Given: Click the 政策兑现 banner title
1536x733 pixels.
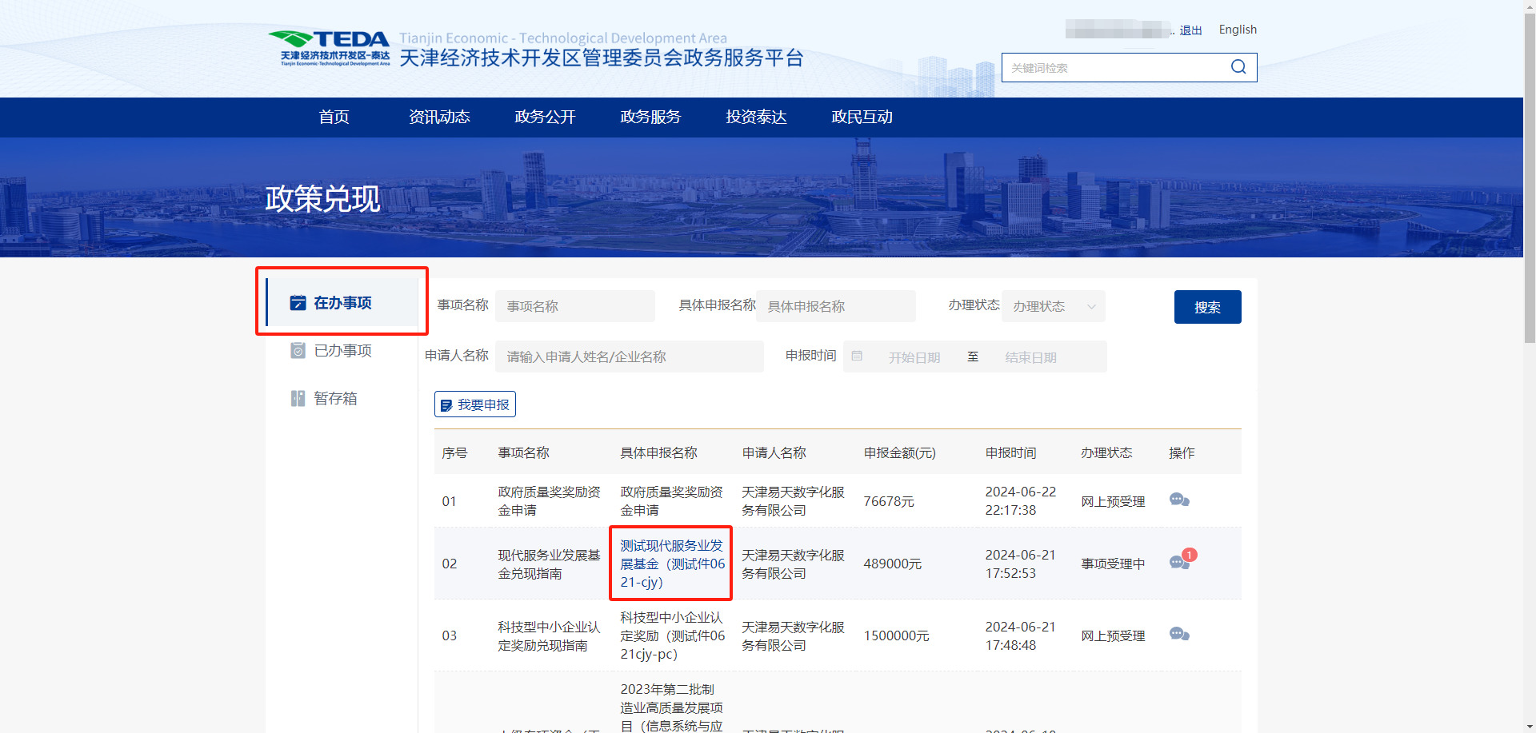Looking at the screenshot, I should click(322, 198).
